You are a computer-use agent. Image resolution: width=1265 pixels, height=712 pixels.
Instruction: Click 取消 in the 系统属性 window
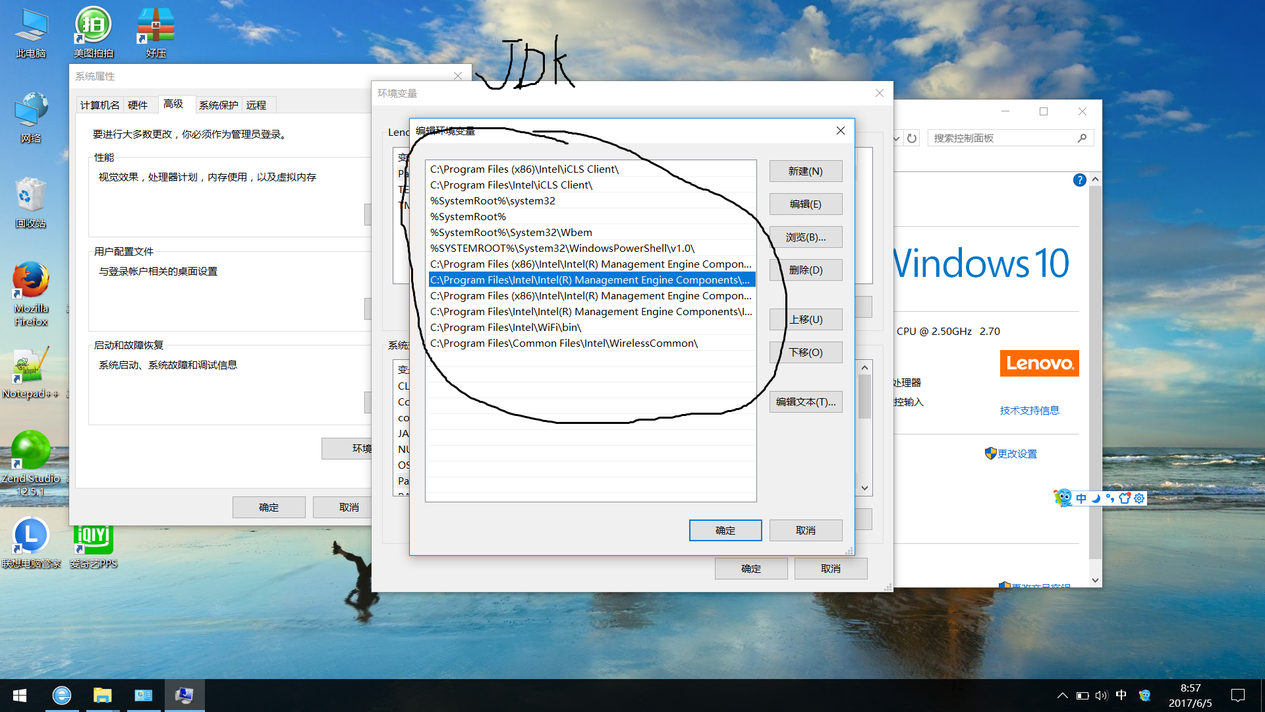pos(343,508)
